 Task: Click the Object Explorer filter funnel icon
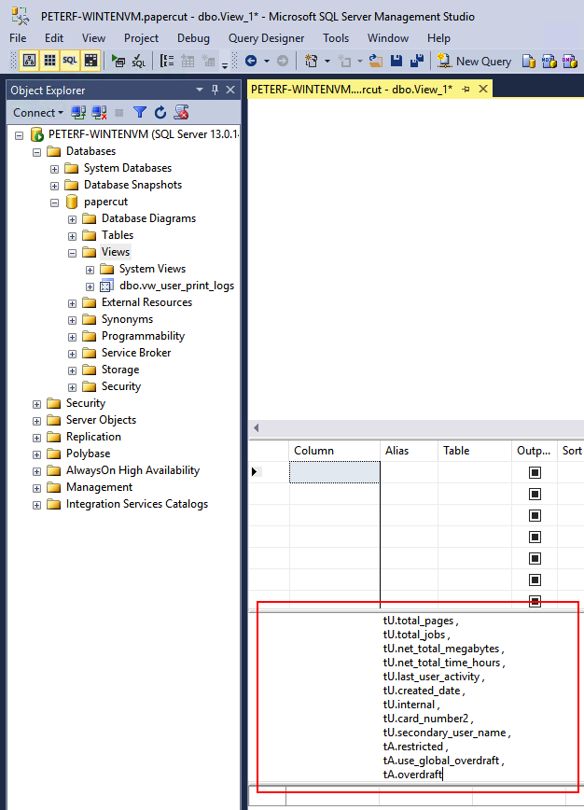139,112
